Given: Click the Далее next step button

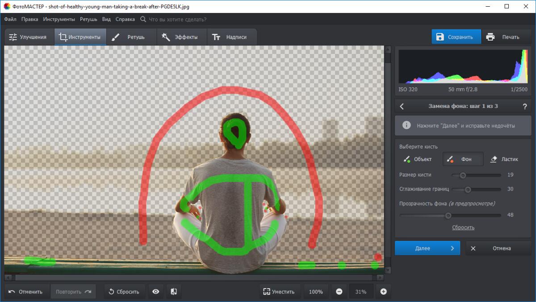Looking at the screenshot, I should point(427,248).
